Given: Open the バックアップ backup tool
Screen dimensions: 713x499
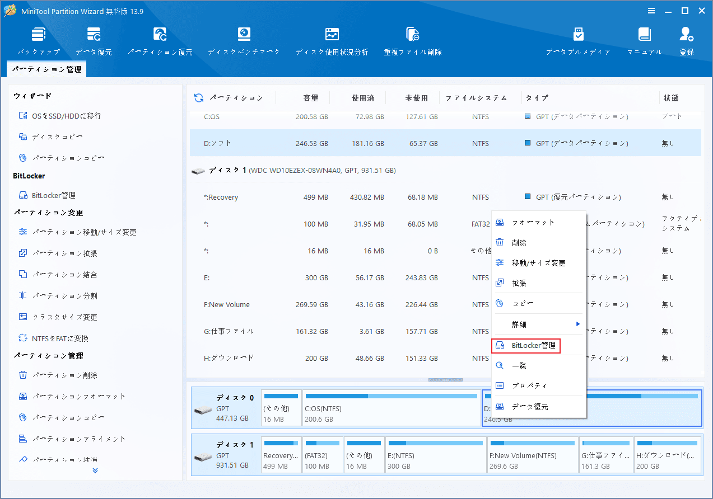Looking at the screenshot, I should [x=38, y=41].
